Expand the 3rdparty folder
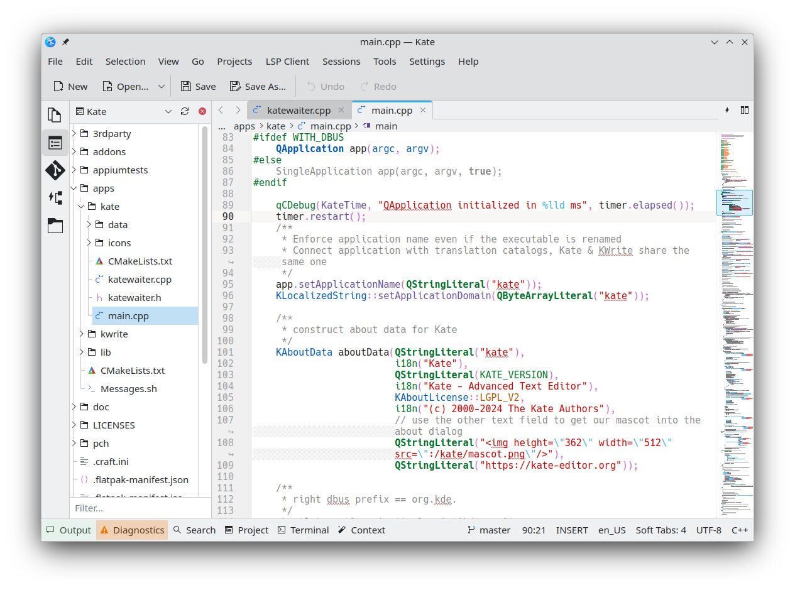The width and height of the screenshot is (795, 590). click(x=74, y=133)
